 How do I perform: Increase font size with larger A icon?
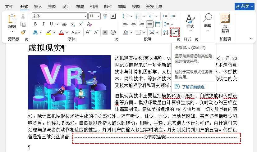88,32
